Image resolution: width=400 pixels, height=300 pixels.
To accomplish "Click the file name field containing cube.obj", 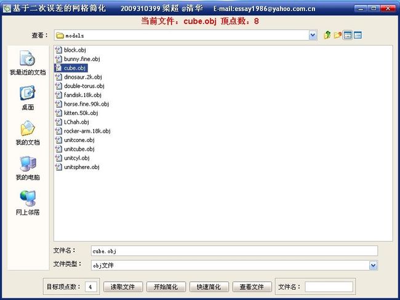I will pyautogui.click(x=234, y=251).
